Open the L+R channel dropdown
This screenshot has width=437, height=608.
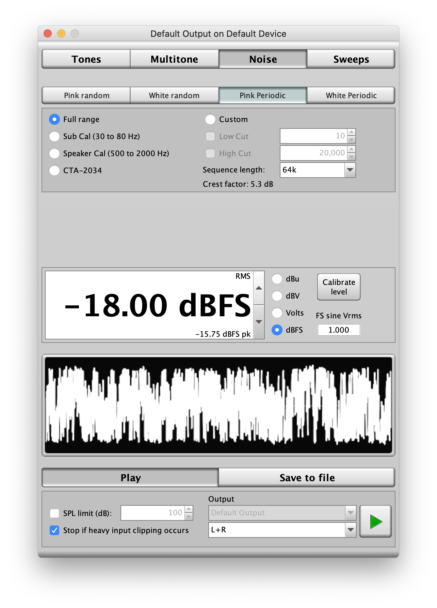[282, 530]
